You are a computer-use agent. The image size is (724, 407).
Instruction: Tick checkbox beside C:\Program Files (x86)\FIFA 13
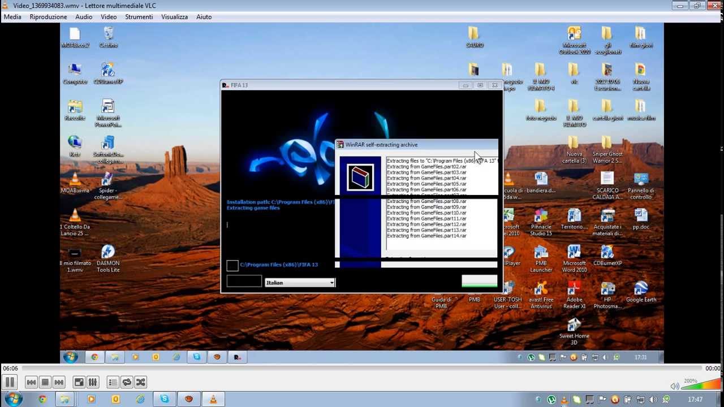[x=232, y=266]
